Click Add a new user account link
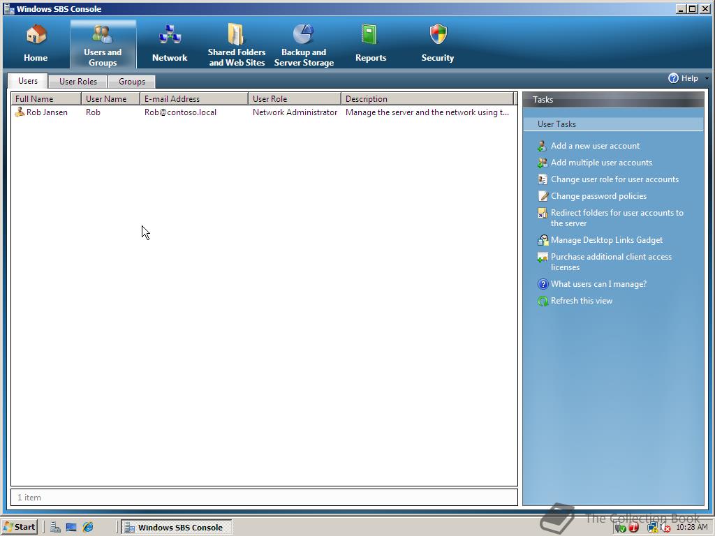The image size is (715, 536). 595,146
